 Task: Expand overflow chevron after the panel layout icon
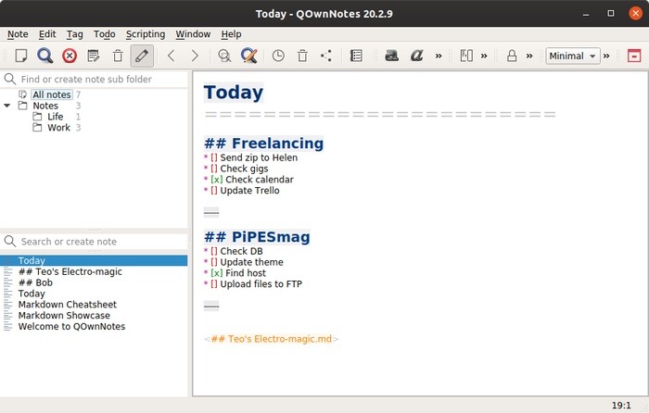click(484, 56)
